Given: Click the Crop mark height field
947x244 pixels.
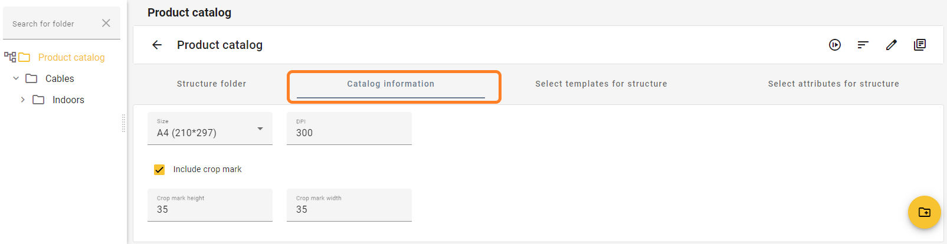Looking at the screenshot, I should [210, 205].
